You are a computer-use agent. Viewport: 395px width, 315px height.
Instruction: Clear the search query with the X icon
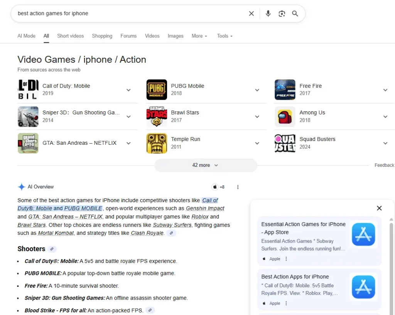coord(251,13)
